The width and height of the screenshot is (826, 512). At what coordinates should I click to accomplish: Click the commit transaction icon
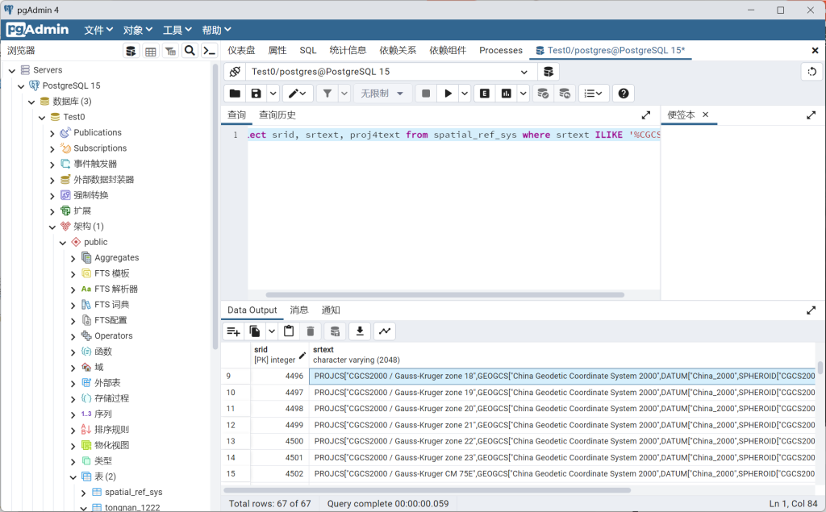543,94
